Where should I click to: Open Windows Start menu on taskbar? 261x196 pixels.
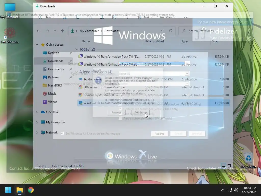pos(8,190)
